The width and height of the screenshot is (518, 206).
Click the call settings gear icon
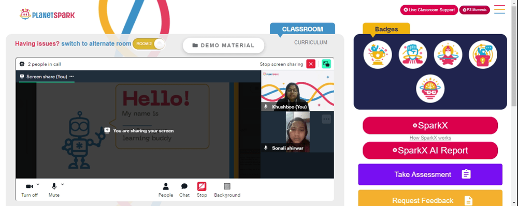click(22, 64)
